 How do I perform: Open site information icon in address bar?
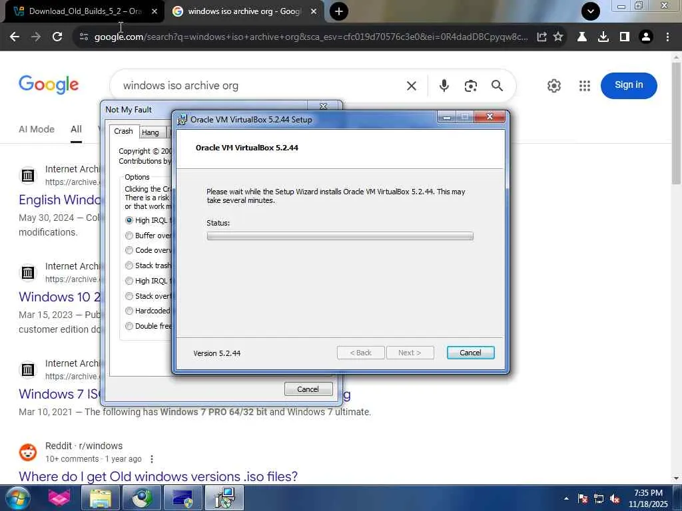pos(84,37)
